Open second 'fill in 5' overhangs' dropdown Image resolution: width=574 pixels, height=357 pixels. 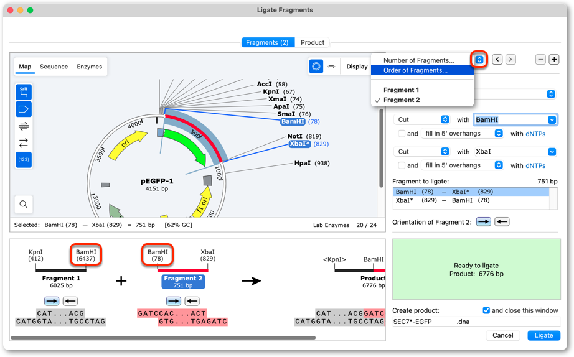tap(463, 165)
